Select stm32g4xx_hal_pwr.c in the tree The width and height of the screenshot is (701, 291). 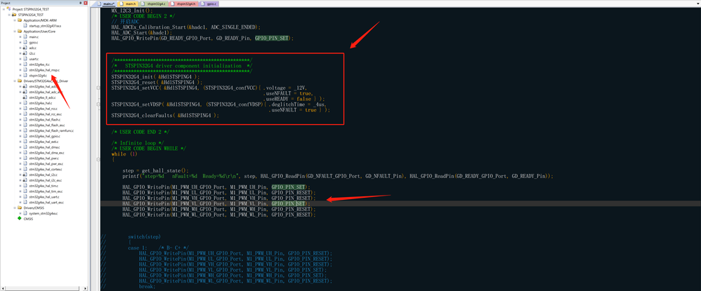[x=44, y=158]
